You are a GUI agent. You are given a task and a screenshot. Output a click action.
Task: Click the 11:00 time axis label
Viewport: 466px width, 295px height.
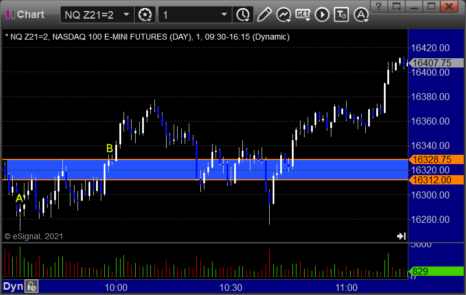coord(346,287)
